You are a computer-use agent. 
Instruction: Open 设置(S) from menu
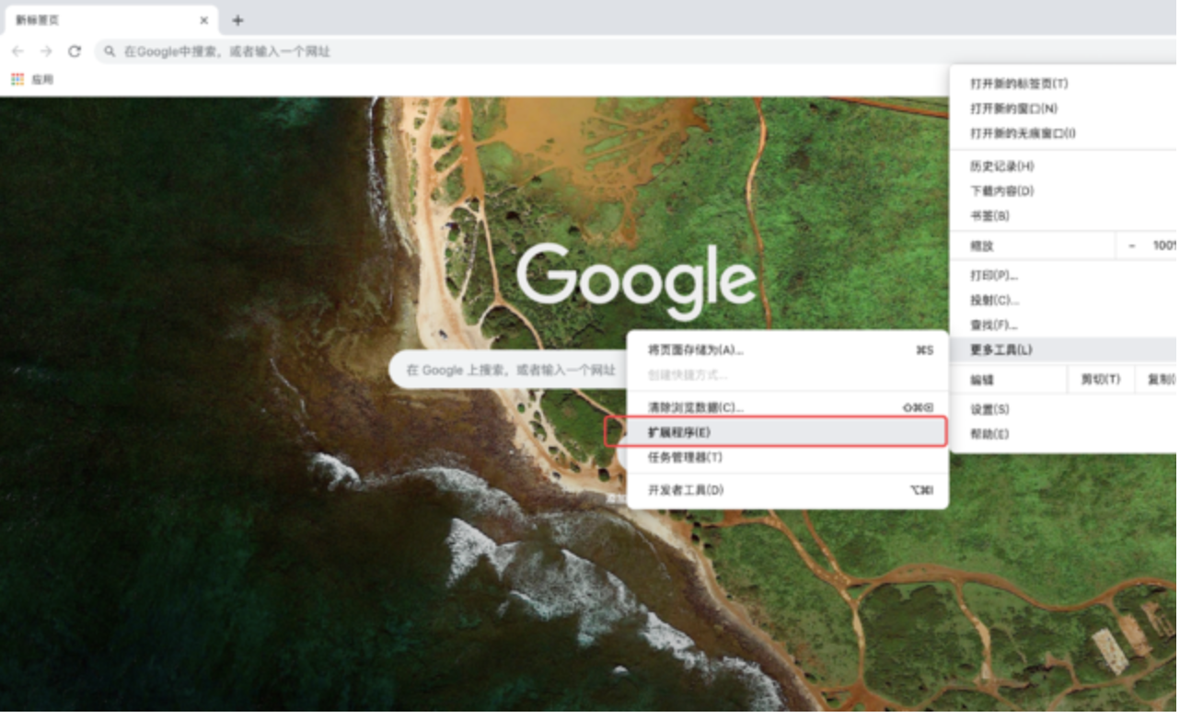(1064, 409)
